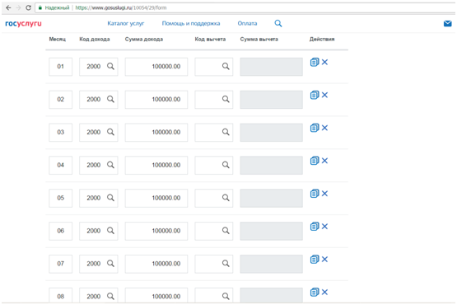
Task: Duplicate the month 03 row
Action: point(315,128)
